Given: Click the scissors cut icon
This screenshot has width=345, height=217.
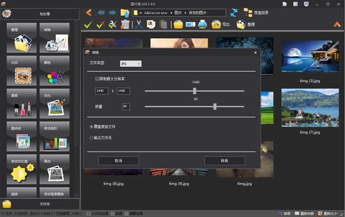Looking at the screenshot, I should 139,24.
